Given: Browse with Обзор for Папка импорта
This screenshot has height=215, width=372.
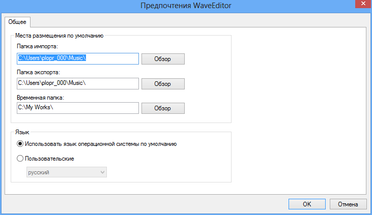Looking at the screenshot, I should [x=163, y=59].
